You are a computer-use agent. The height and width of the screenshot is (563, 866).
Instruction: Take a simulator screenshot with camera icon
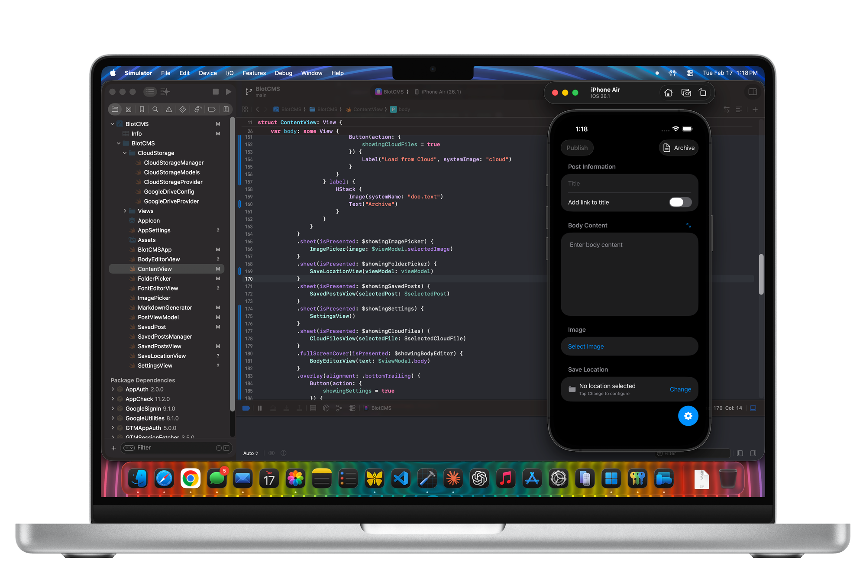[x=686, y=93]
